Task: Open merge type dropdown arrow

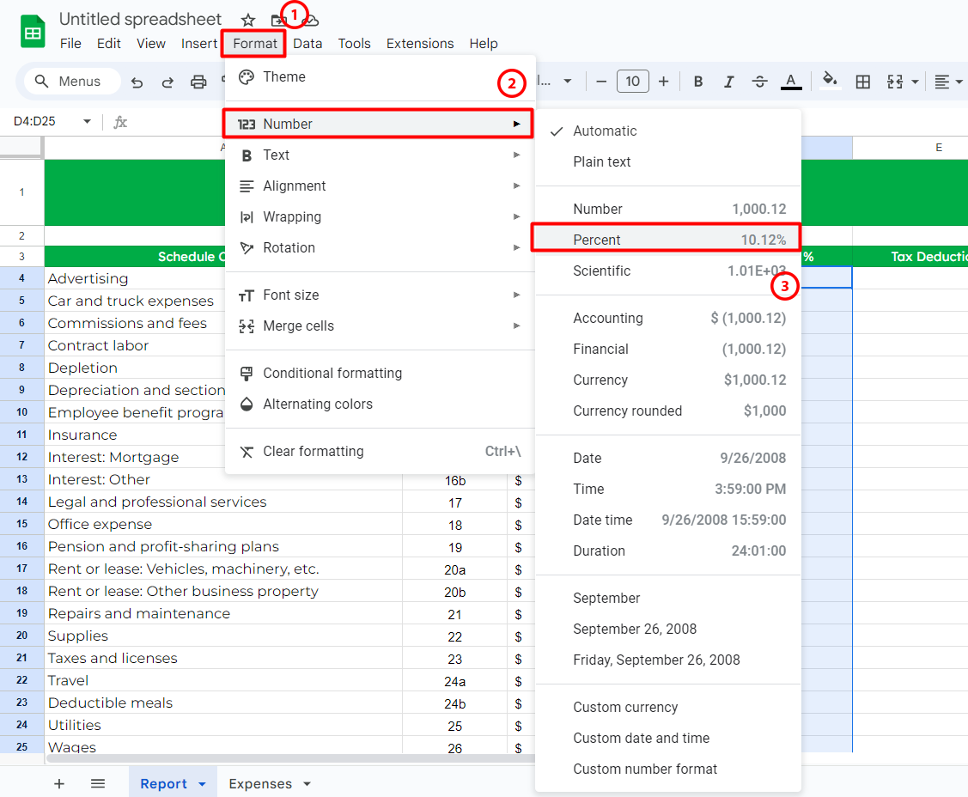Action: pos(915,82)
